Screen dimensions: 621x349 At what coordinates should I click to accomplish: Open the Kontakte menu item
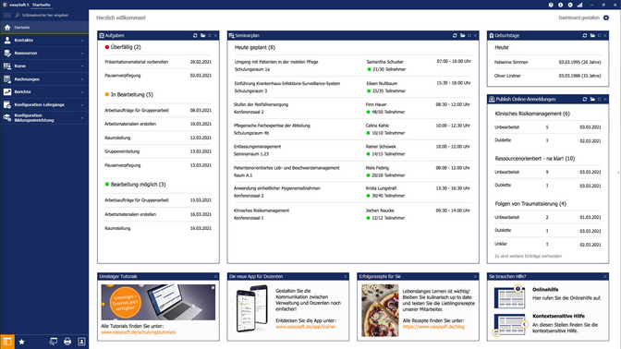[x=44, y=40]
